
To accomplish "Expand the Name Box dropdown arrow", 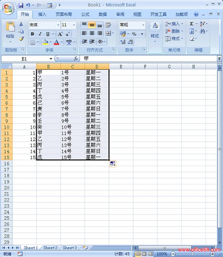I will [51, 59].
